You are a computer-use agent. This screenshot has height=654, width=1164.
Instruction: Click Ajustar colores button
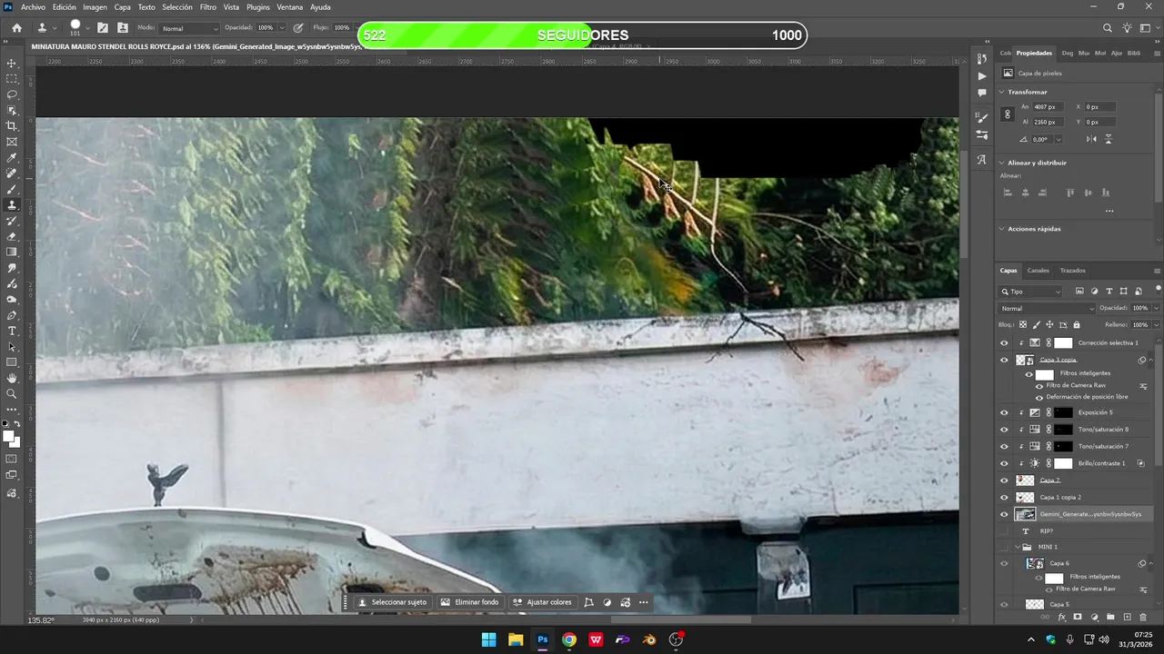tap(542, 602)
